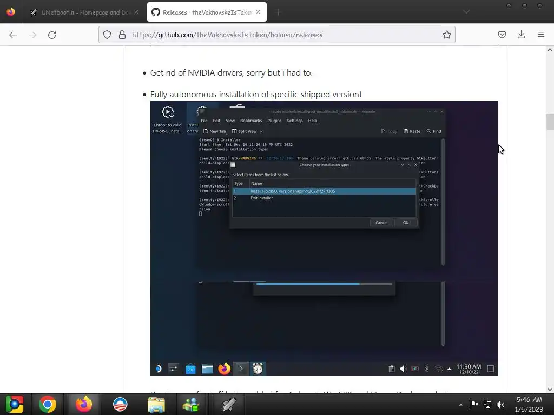
Task: Show site security padlock info
Action: [x=122, y=35]
